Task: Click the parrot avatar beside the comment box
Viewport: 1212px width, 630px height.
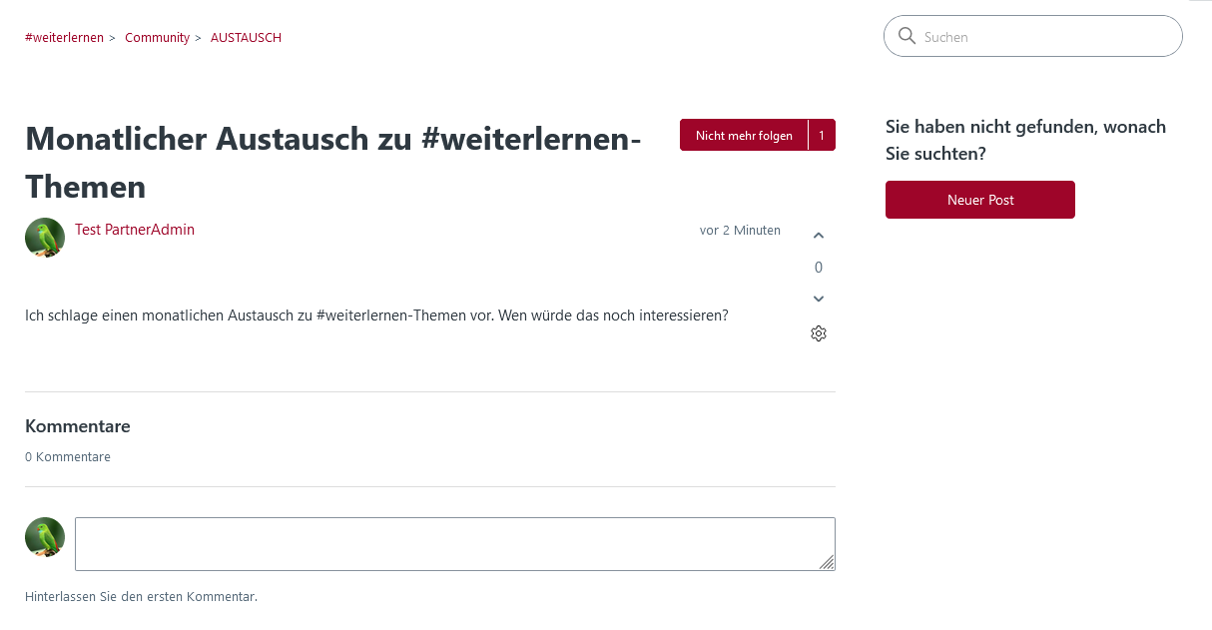Action: click(x=45, y=537)
